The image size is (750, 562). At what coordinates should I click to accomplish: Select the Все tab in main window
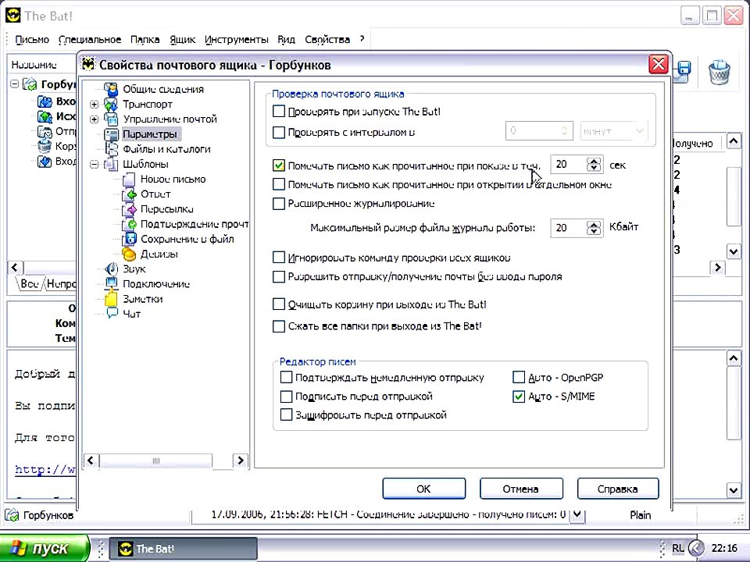coord(29,284)
